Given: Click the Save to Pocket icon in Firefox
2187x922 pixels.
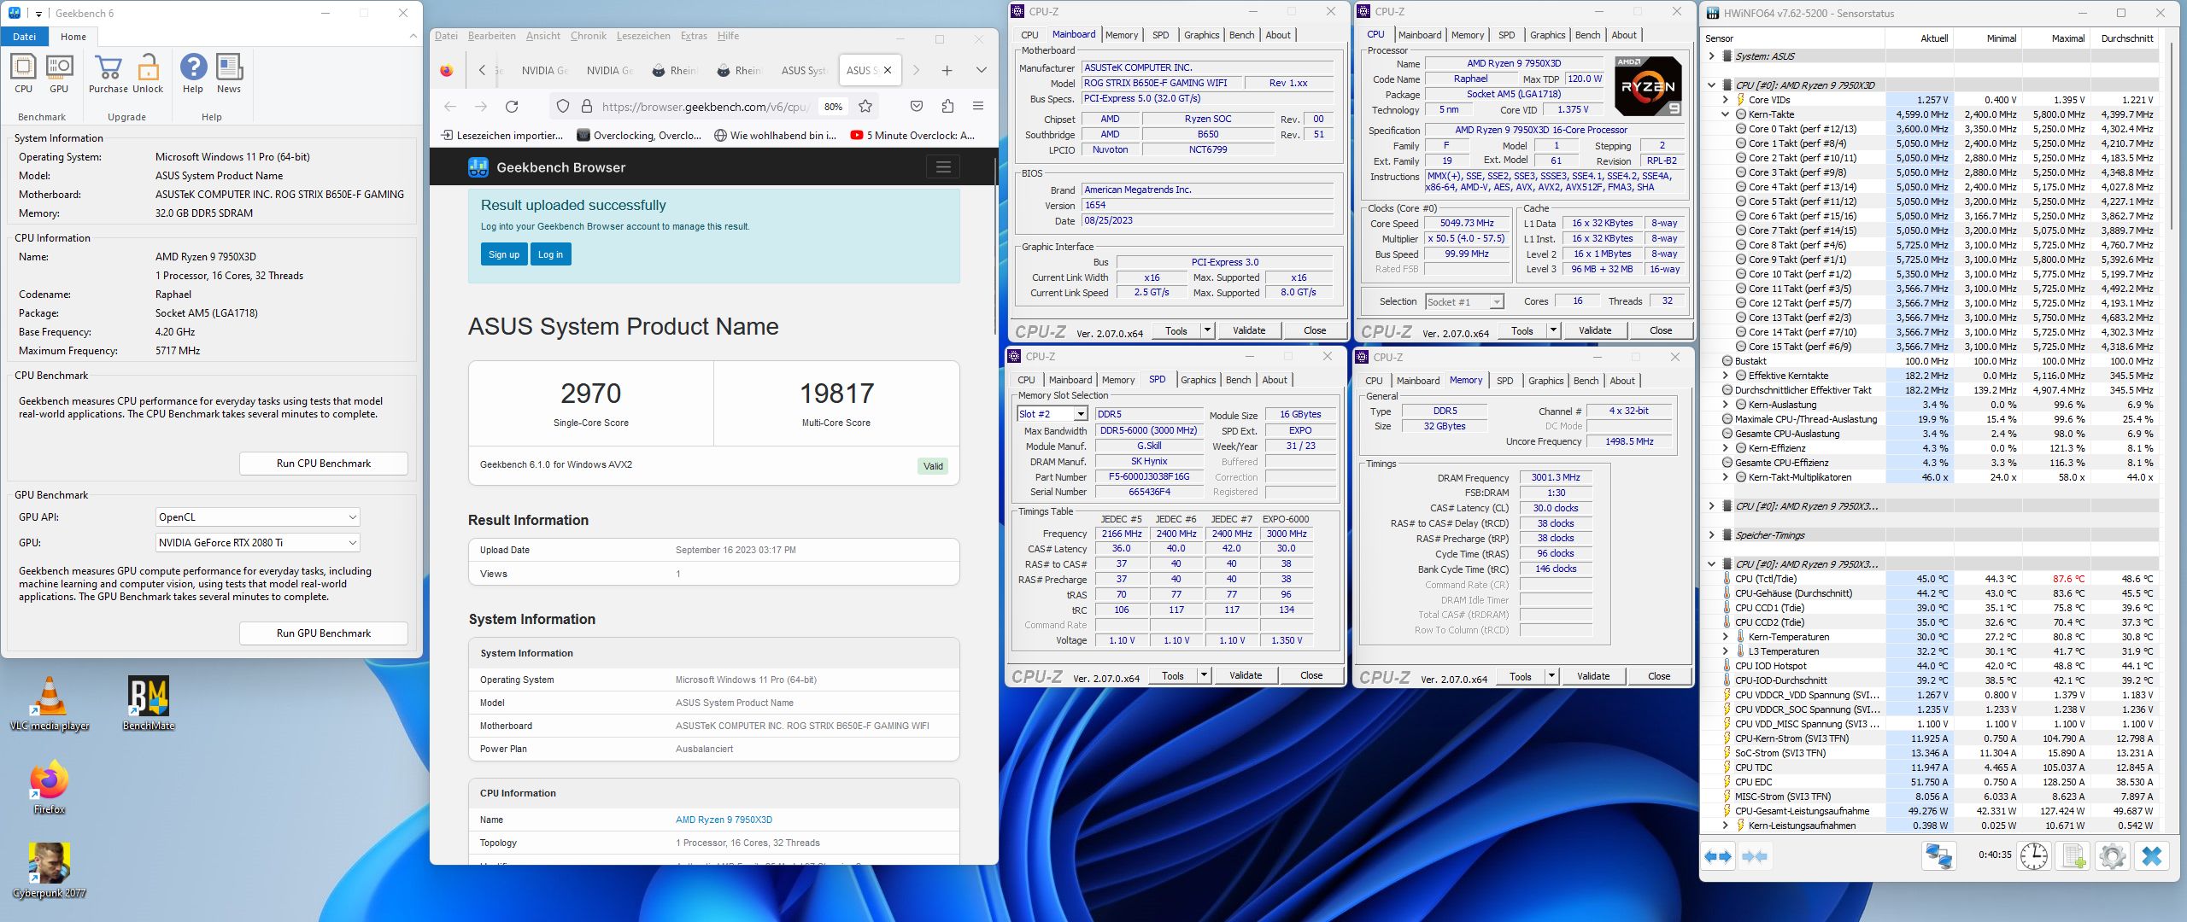Looking at the screenshot, I should point(917,107).
